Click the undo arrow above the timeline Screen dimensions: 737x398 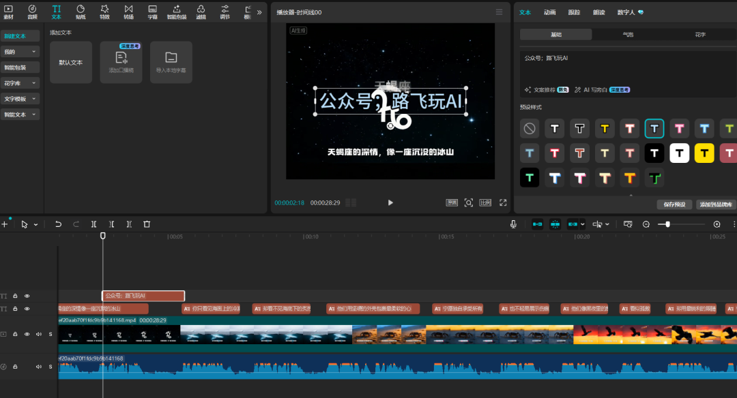pyautogui.click(x=58, y=224)
